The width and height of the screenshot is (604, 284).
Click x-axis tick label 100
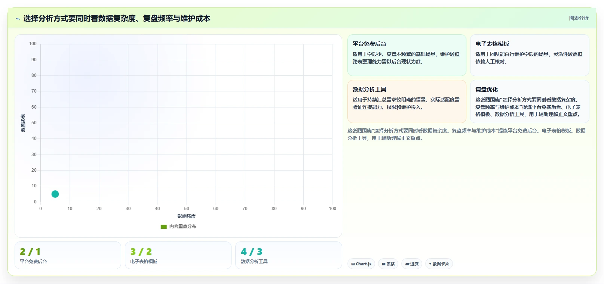[332, 209]
